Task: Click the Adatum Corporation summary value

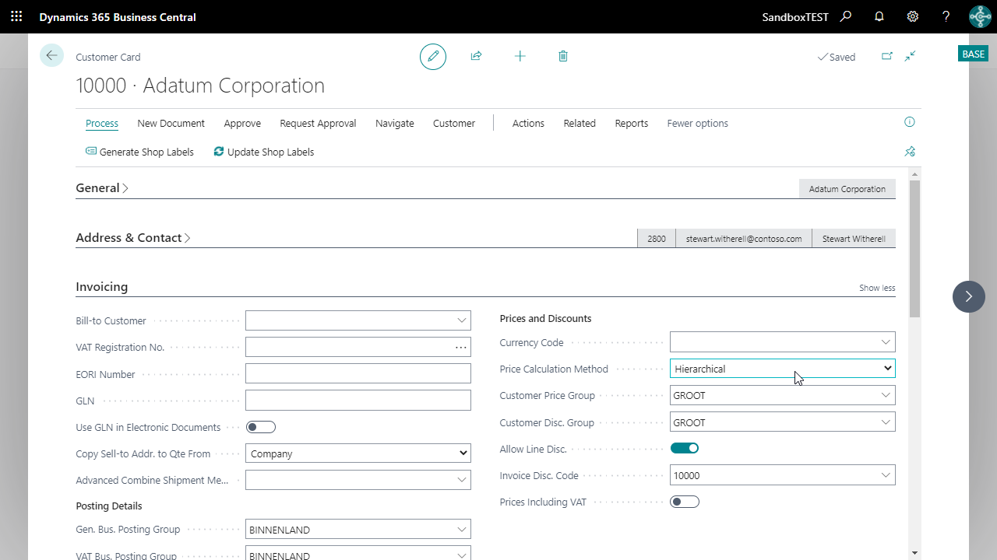Action: pyautogui.click(x=847, y=189)
